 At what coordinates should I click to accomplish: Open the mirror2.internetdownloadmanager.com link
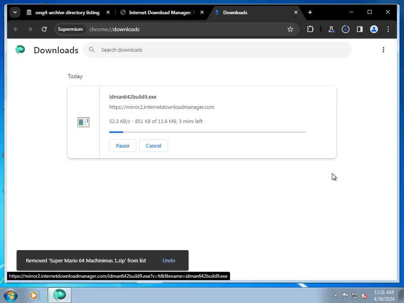point(161,107)
